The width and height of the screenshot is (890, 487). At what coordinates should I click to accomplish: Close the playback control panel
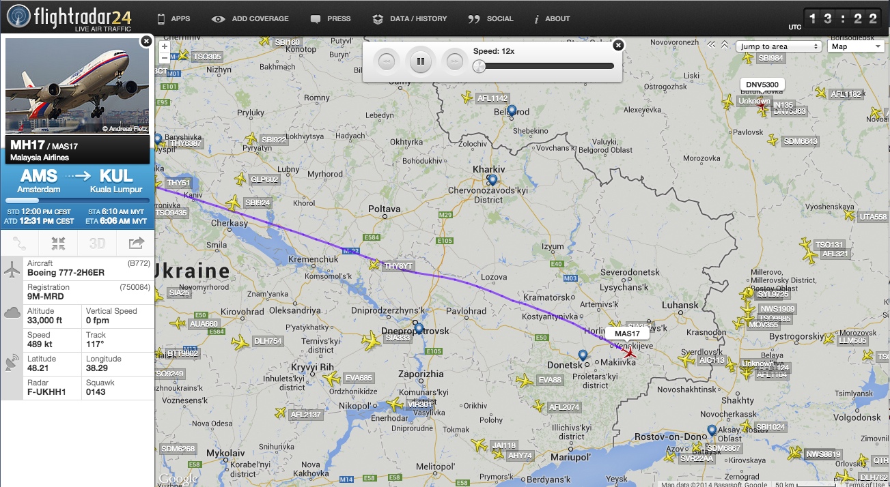(x=618, y=45)
